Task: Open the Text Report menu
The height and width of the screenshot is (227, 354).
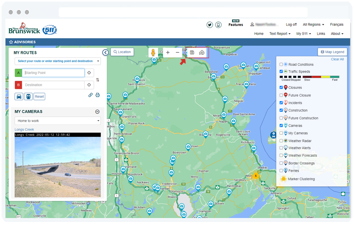Action: [280, 34]
